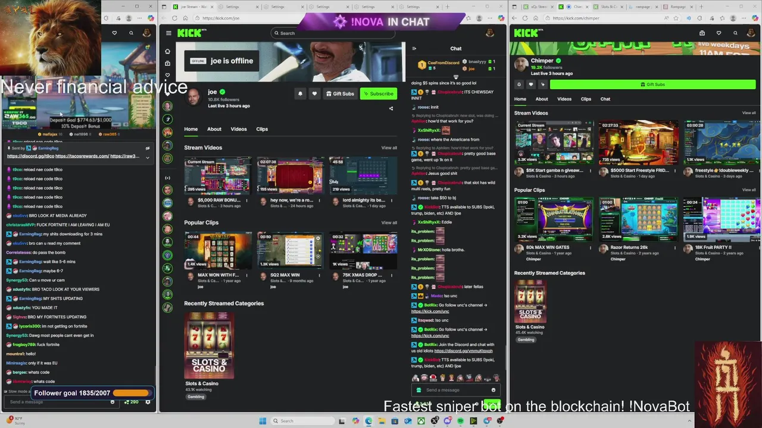762x428 pixels.
Task: Expand pinned message chevron in left chat
Action: pyautogui.click(x=147, y=157)
